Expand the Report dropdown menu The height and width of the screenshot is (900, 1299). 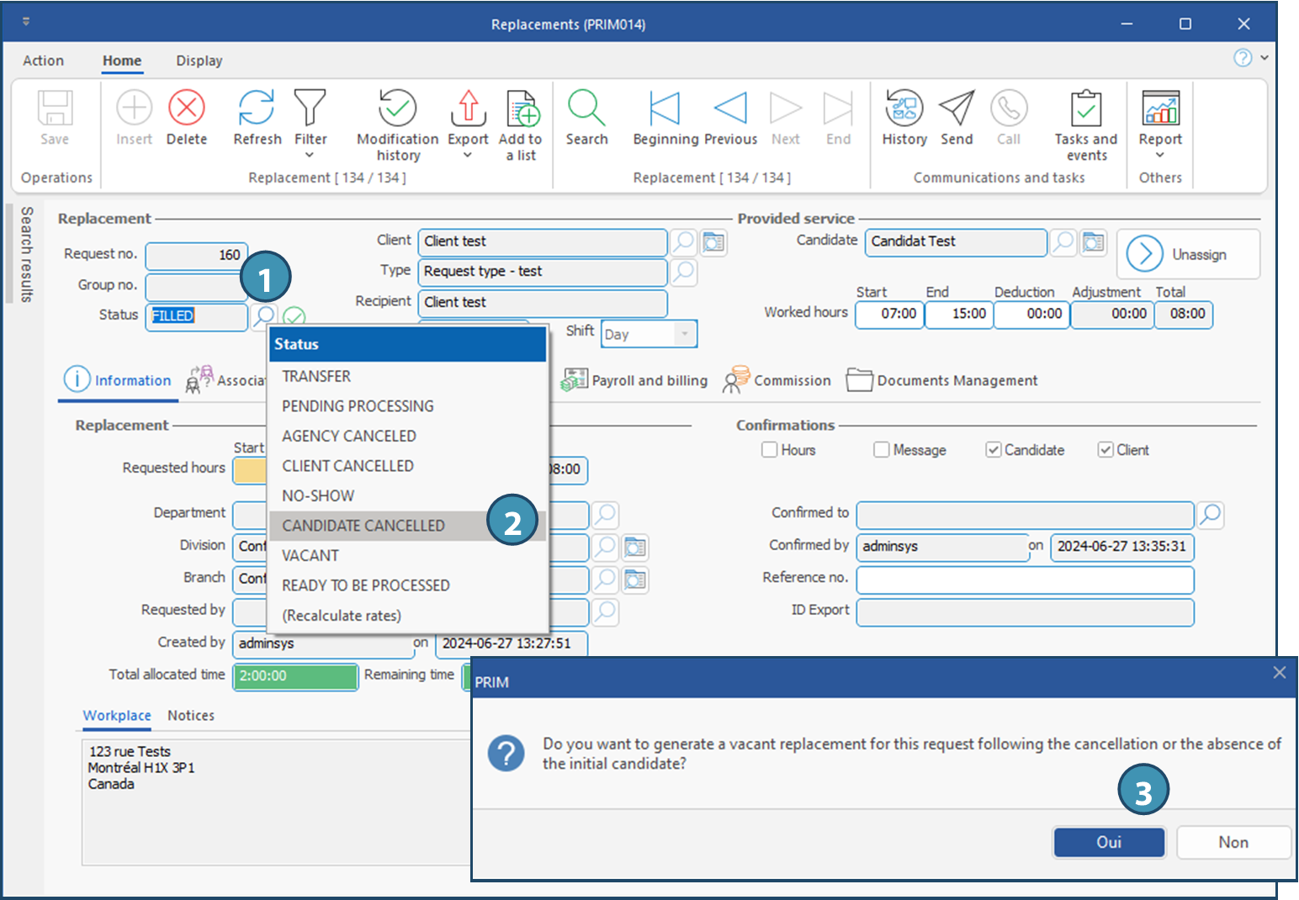pos(1160,156)
